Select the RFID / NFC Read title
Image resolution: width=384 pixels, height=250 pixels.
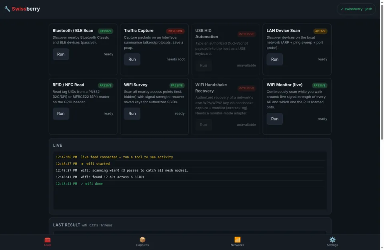(68, 85)
